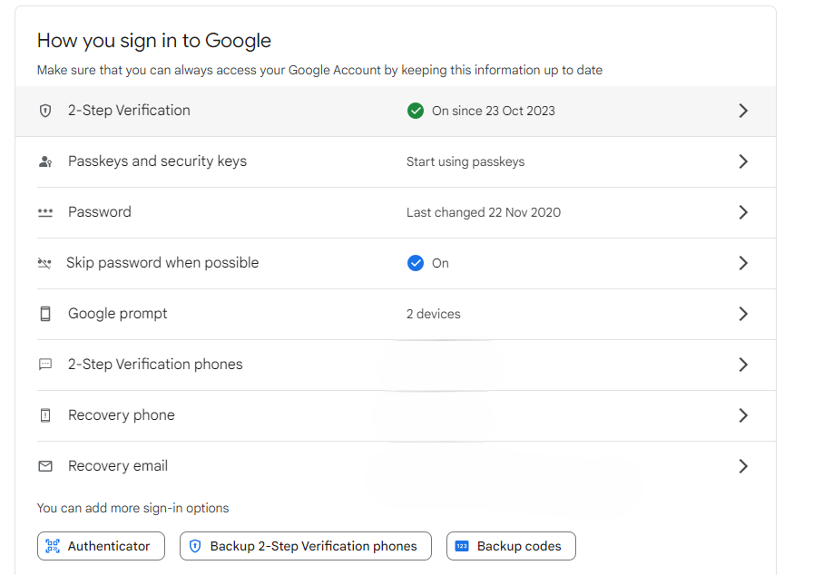Image resolution: width=833 pixels, height=575 pixels.
Task: Open Recovery email settings via chevron arrow
Action: 743,466
